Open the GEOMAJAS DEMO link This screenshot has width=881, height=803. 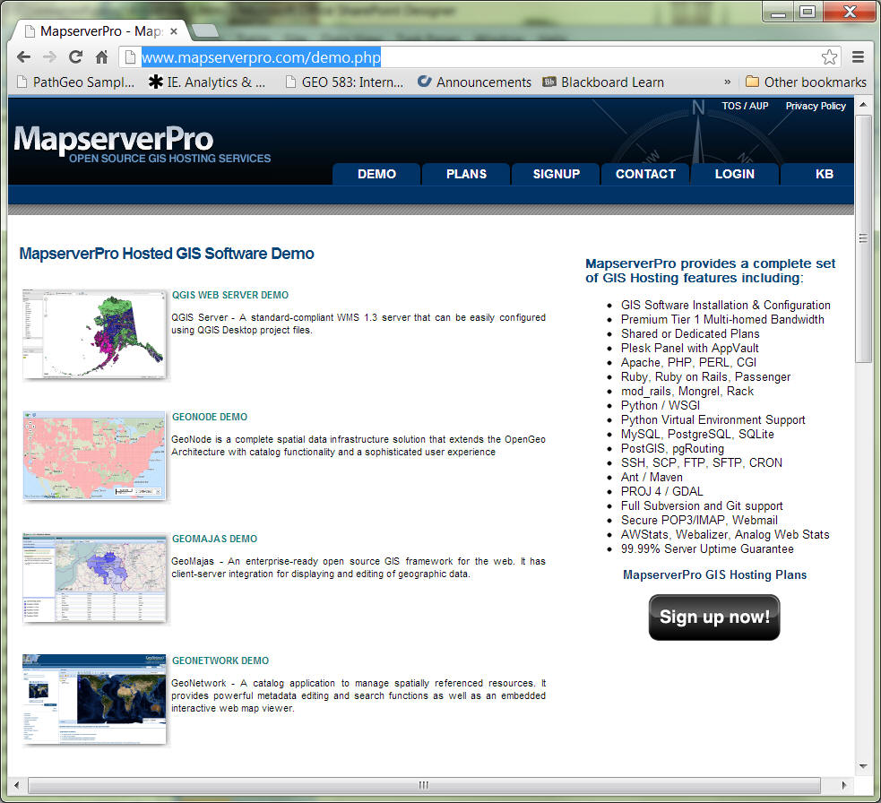point(214,539)
